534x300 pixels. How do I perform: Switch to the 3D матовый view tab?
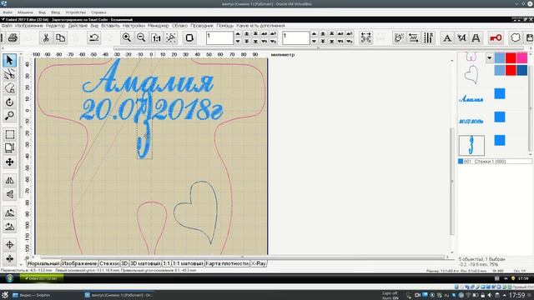[145, 263]
